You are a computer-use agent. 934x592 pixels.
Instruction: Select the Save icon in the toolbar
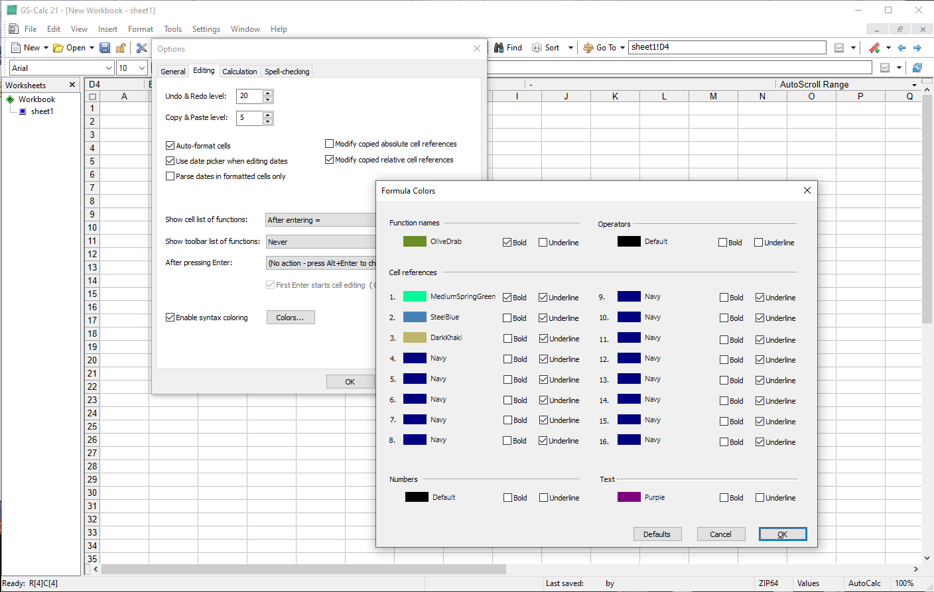coord(105,47)
